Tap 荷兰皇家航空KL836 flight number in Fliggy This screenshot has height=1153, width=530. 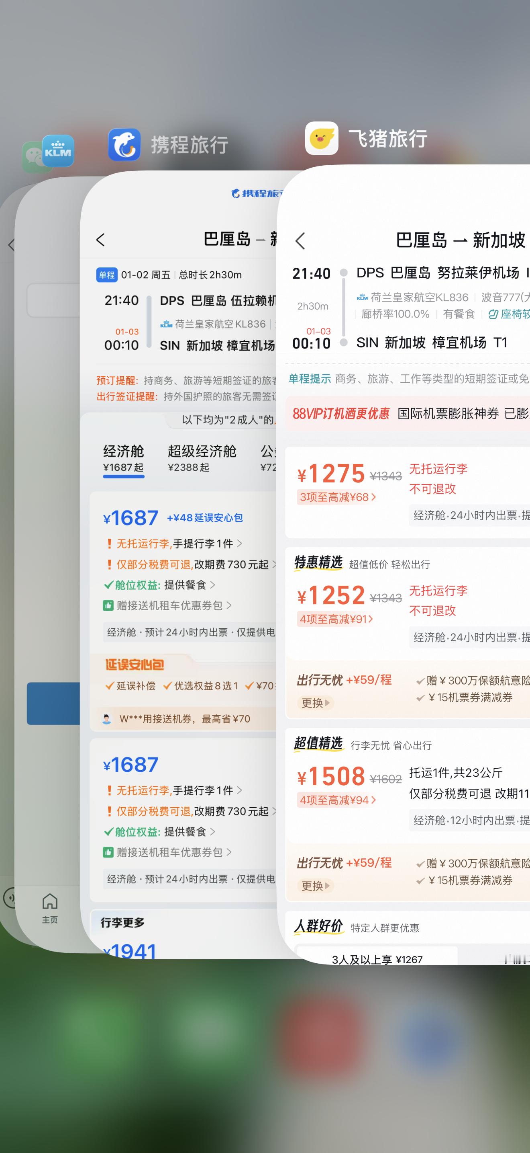[419, 297]
